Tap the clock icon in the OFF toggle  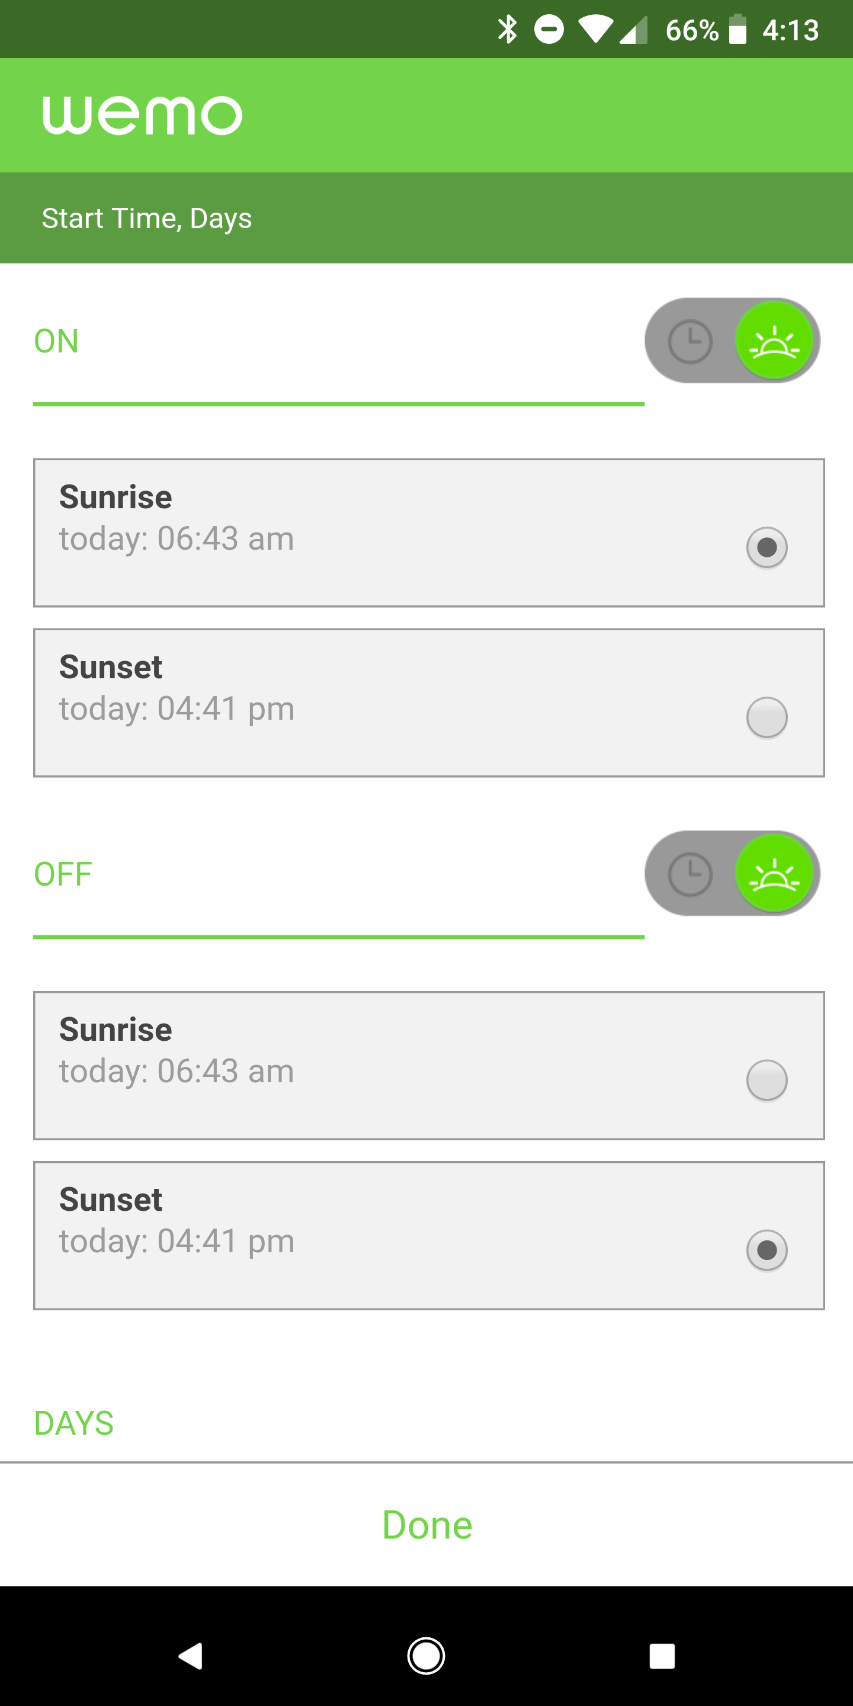click(690, 874)
